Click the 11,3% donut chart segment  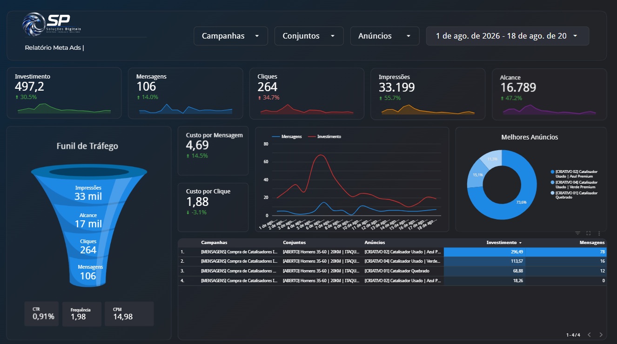point(493,159)
